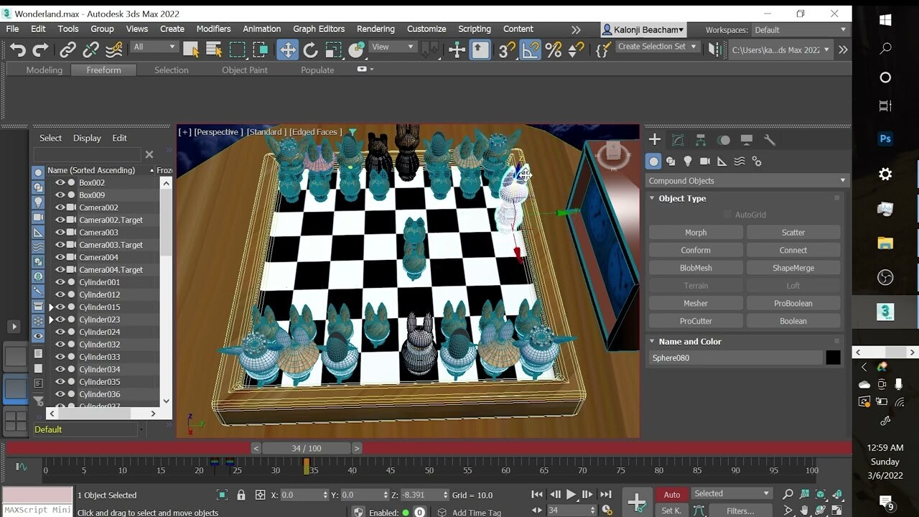Select the Select and Move tool
Viewport: 919px width, 517px height.
click(x=287, y=50)
